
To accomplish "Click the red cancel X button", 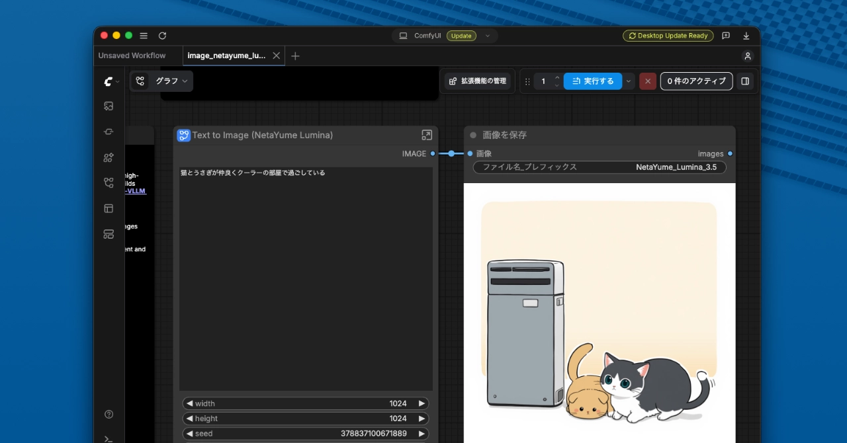I will pyautogui.click(x=648, y=81).
